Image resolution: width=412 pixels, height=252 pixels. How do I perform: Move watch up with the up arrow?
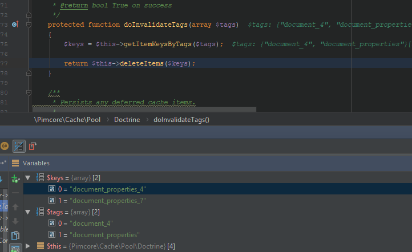(15, 207)
